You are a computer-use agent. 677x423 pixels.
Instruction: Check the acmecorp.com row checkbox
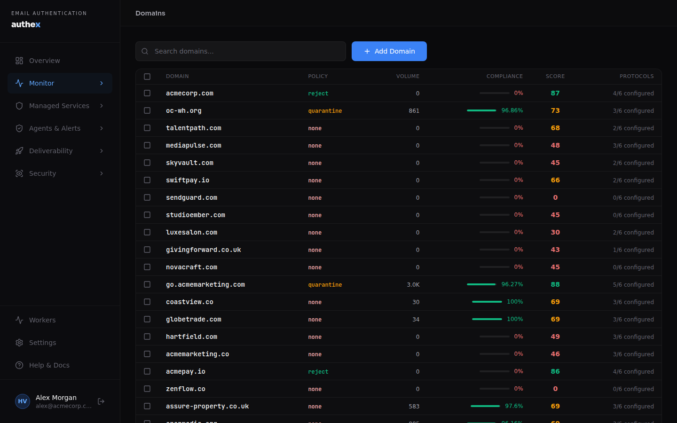coord(147,93)
